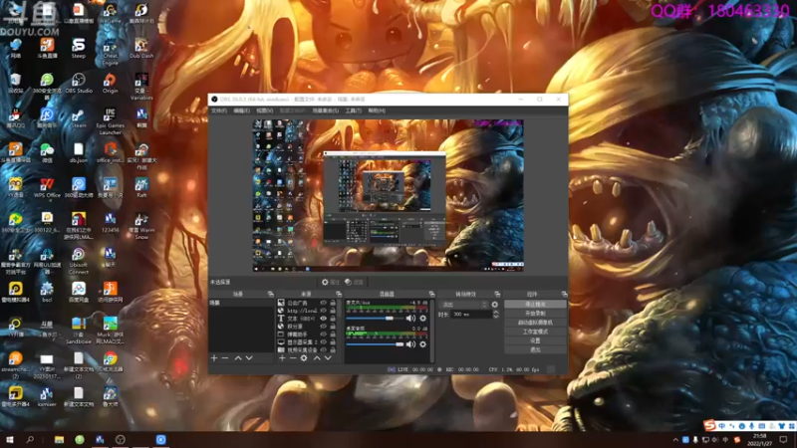Open Cheat Engine desktop shortcut

[x=110, y=52]
